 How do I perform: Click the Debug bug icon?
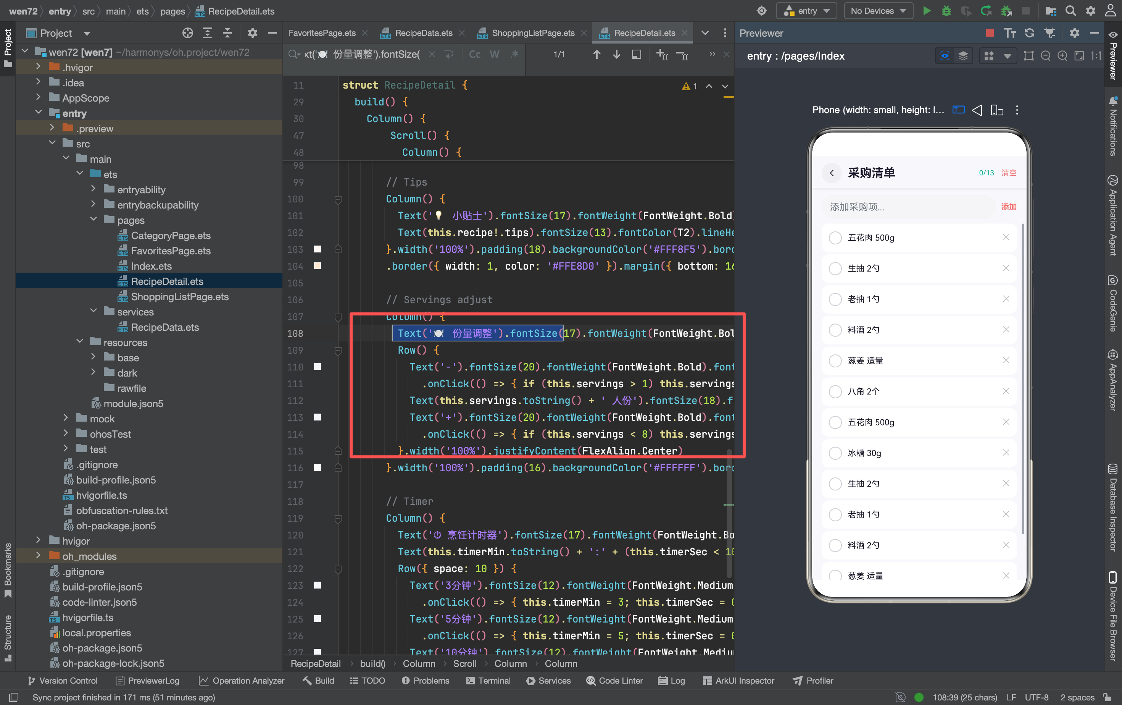pyautogui.click(x=946, y=11)
